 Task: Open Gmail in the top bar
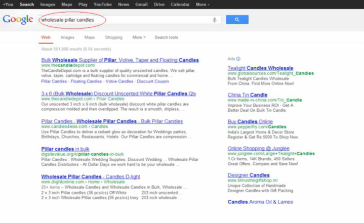[x=141, y=5]
